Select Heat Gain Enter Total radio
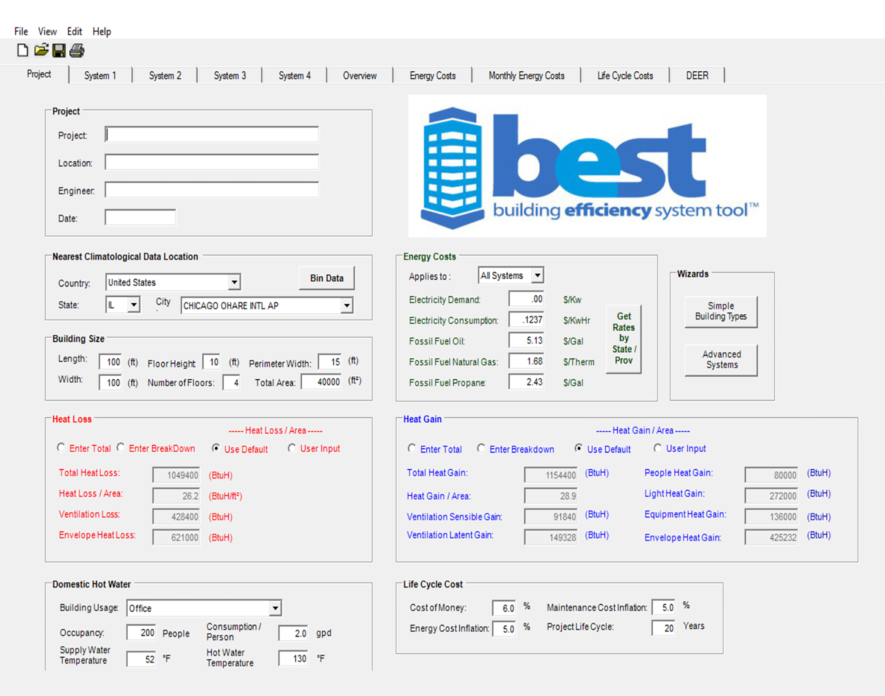This screenshot has width=885, height=696. pos(412,448)
